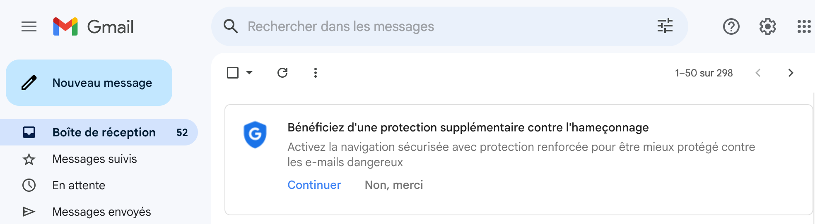Click the Continuer link

(x=314, y=185)
